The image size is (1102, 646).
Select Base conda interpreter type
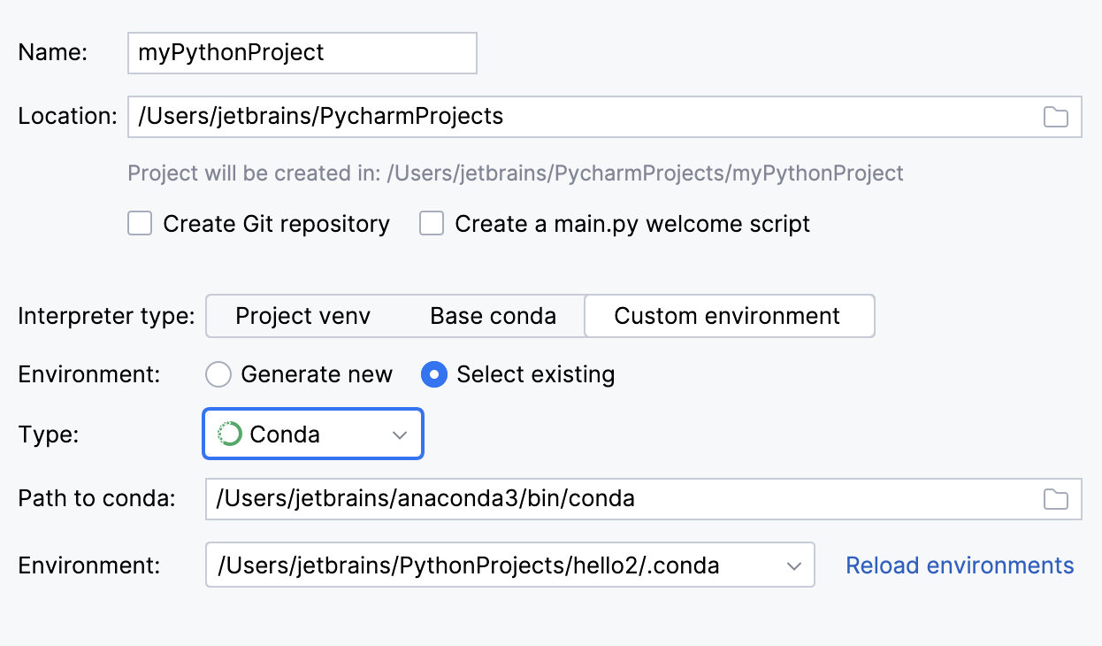click(493, 316)
